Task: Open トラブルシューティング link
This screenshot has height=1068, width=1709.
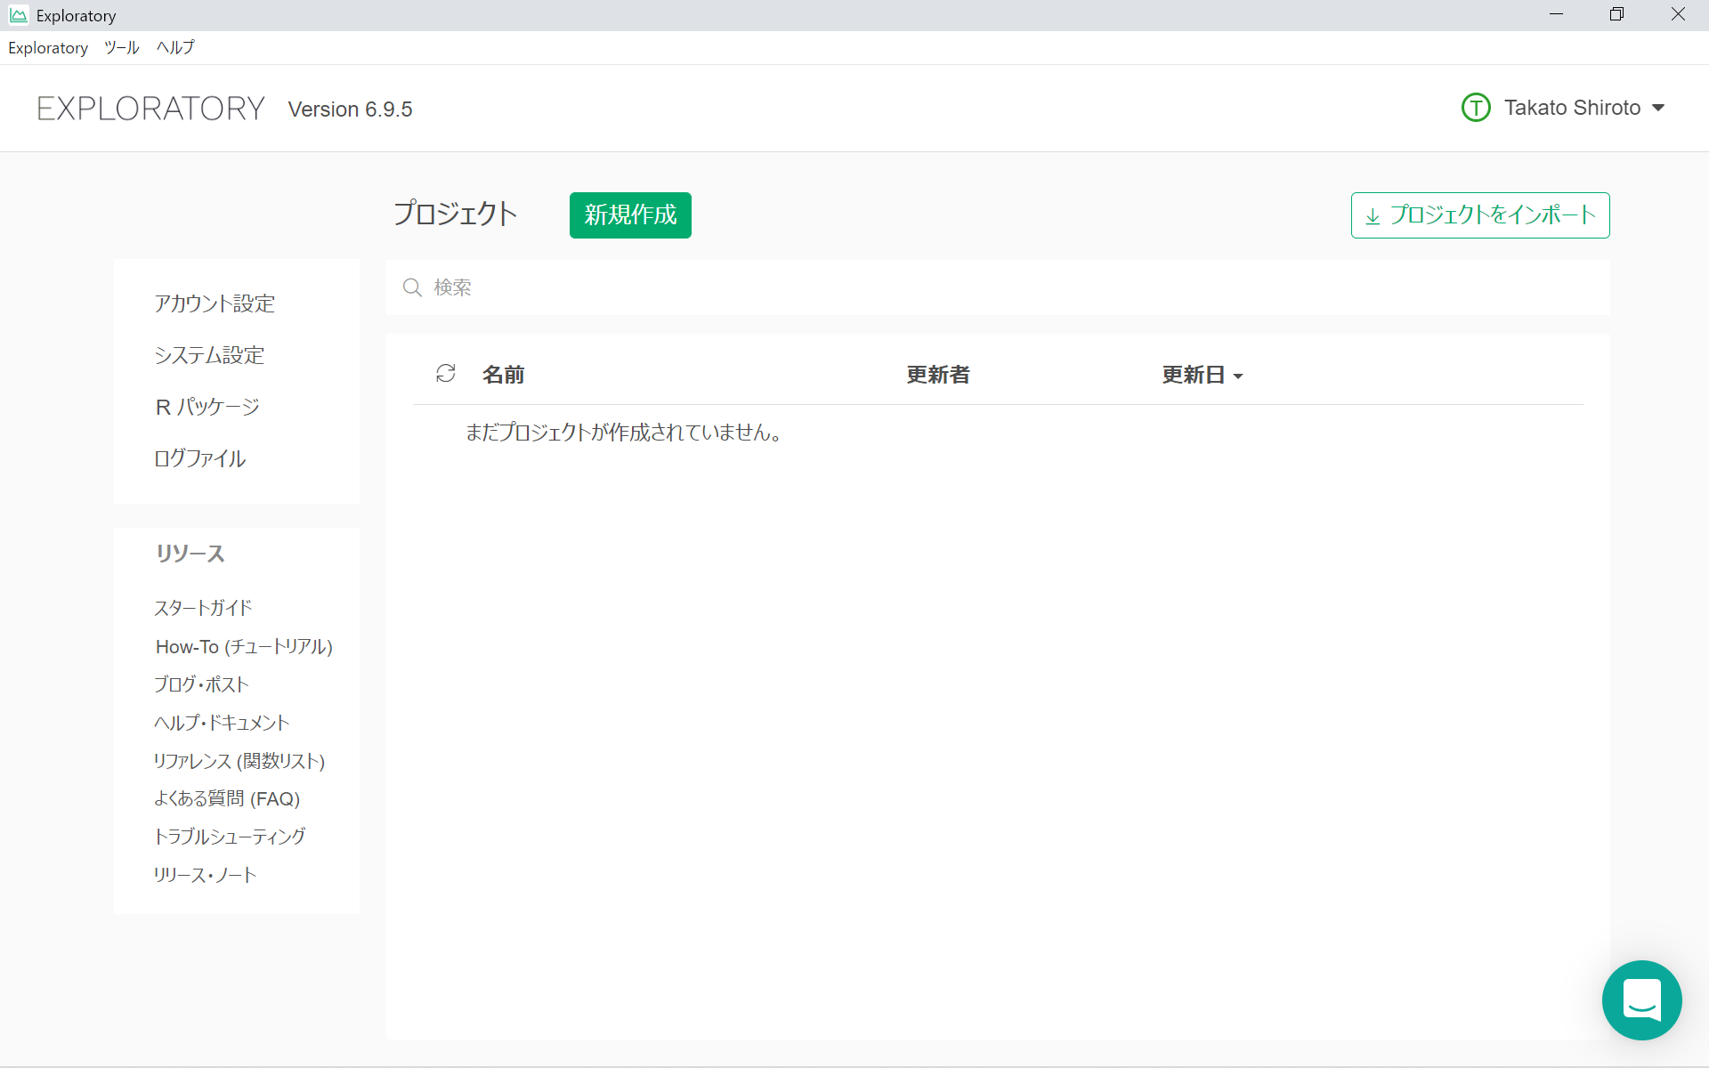Action: (x=230, y=837)
